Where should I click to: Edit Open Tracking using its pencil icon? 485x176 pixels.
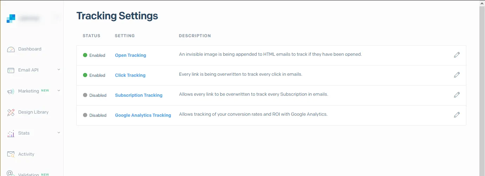(x=457, y=55)
